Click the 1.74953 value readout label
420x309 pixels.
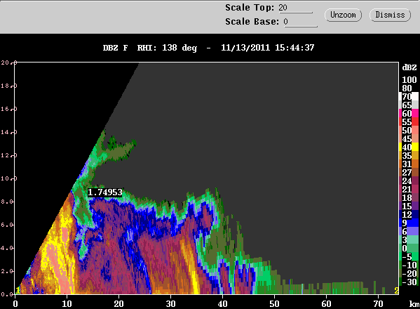click(x=105, y=192)
